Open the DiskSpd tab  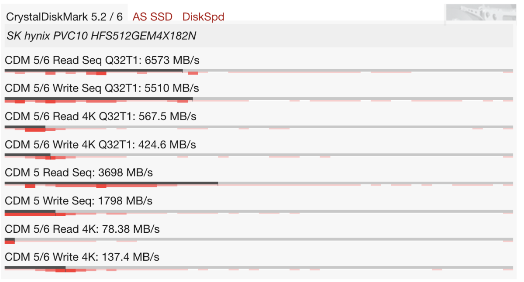coord(203,17)
